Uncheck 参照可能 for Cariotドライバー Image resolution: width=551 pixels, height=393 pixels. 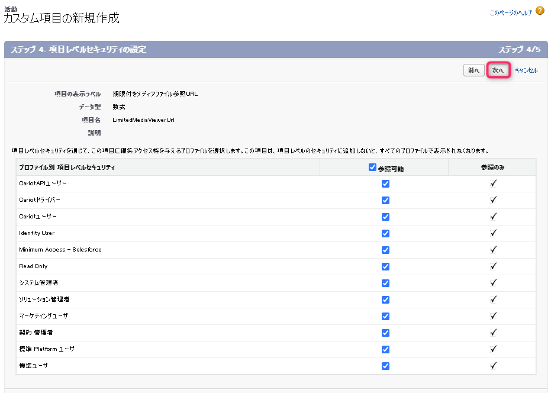coord(385,201)
